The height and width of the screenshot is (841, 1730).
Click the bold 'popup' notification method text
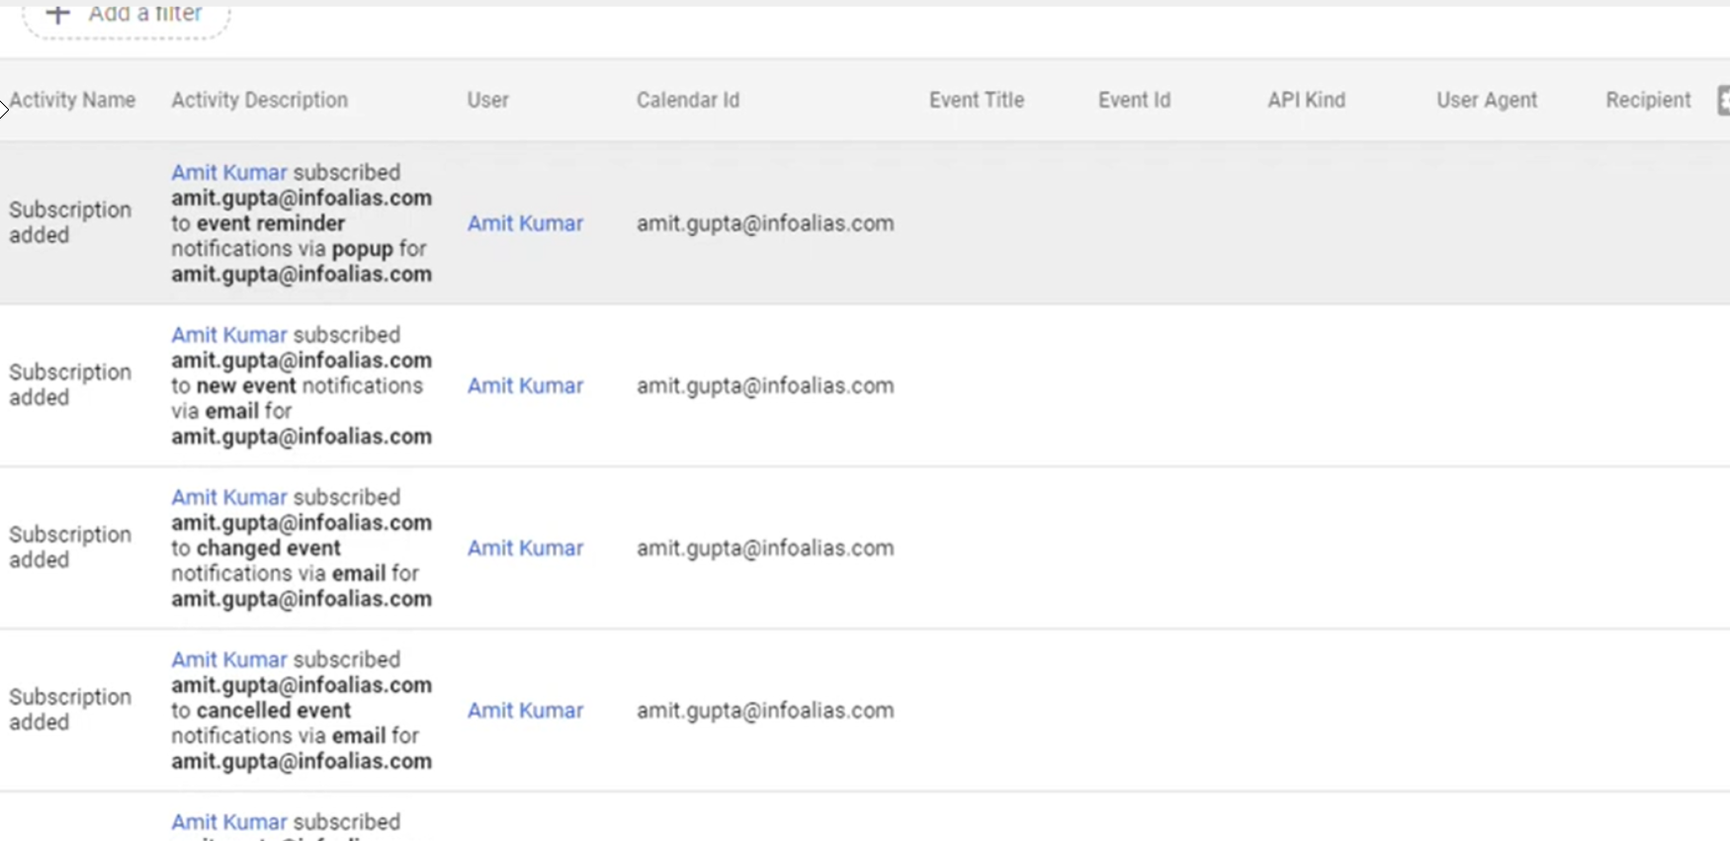[362, 249]
